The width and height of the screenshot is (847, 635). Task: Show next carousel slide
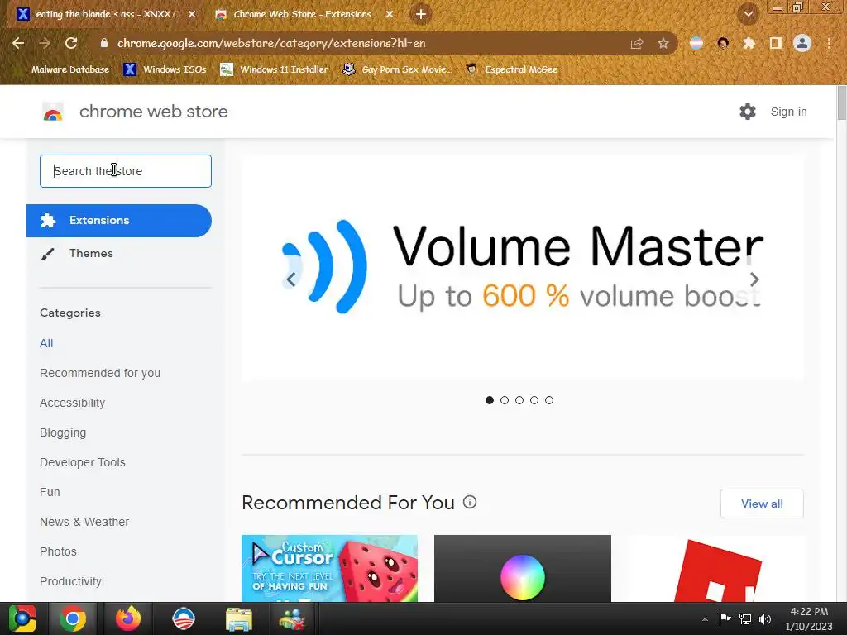(754, 279)
